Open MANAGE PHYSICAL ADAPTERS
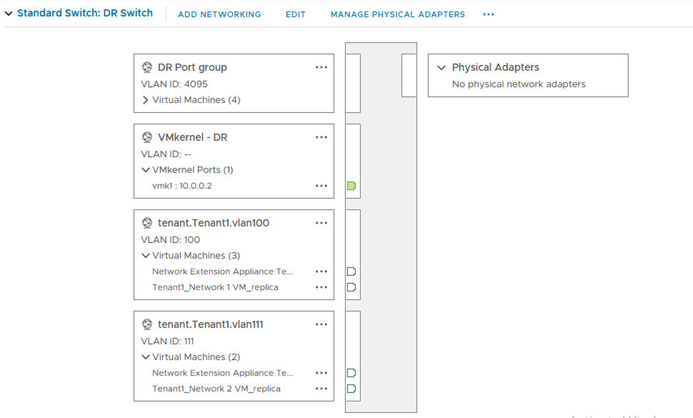693x418 pixels. 397,14
